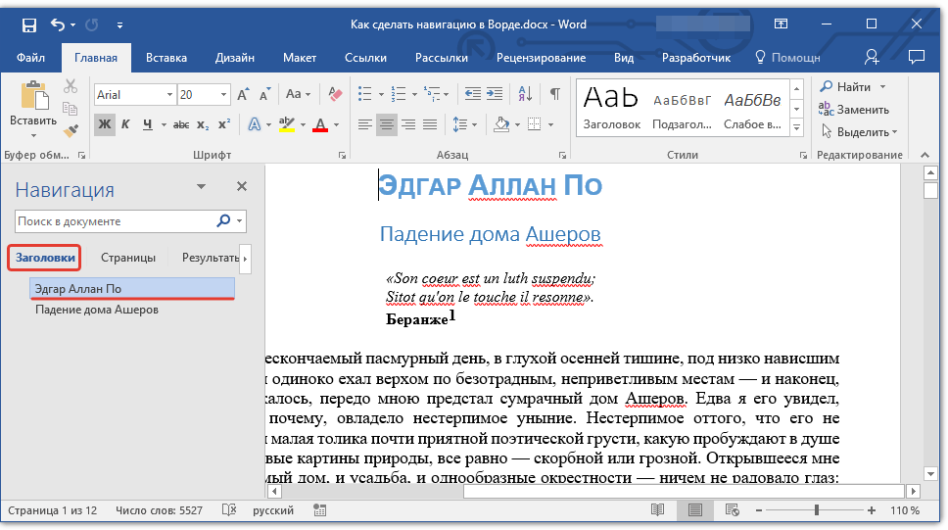Increase paragraph indent
Screen dimensions: 948x530
click(x=495, y=94)
